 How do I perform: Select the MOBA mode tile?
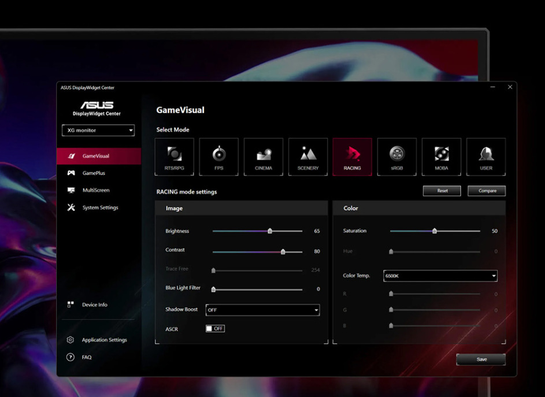coord(442,157)
